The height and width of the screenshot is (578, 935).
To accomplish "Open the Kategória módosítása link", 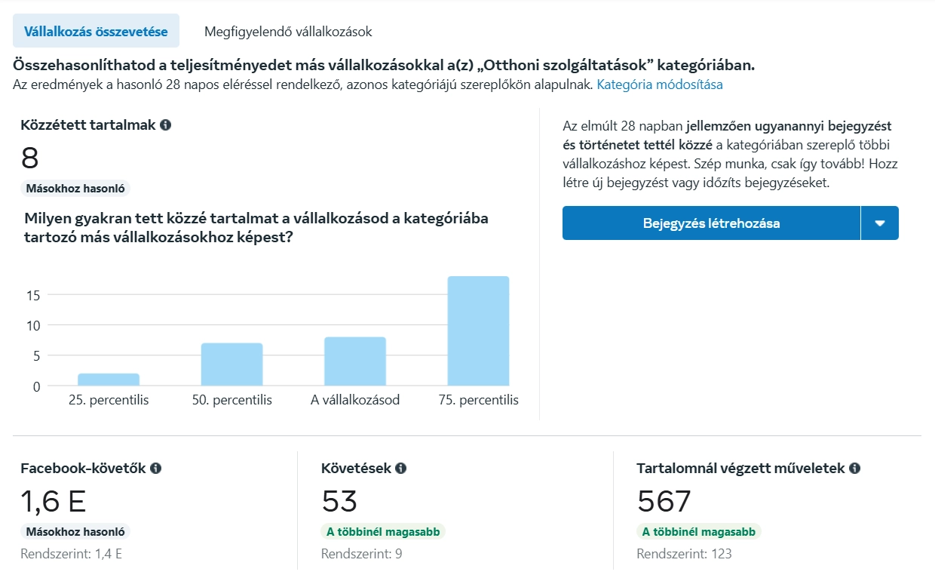I will coord(659,85).
